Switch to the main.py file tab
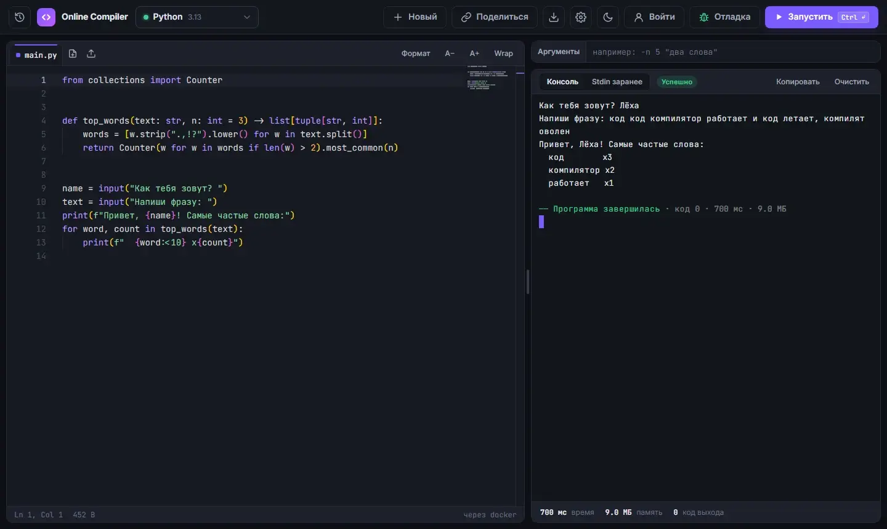The width and height of the screenshot is (887, 529). pos(36,55)
